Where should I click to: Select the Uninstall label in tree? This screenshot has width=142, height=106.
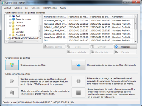(20, 32)
